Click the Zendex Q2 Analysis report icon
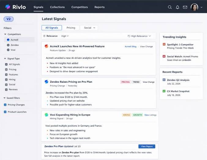207x160 pixels. coord(164,80)
